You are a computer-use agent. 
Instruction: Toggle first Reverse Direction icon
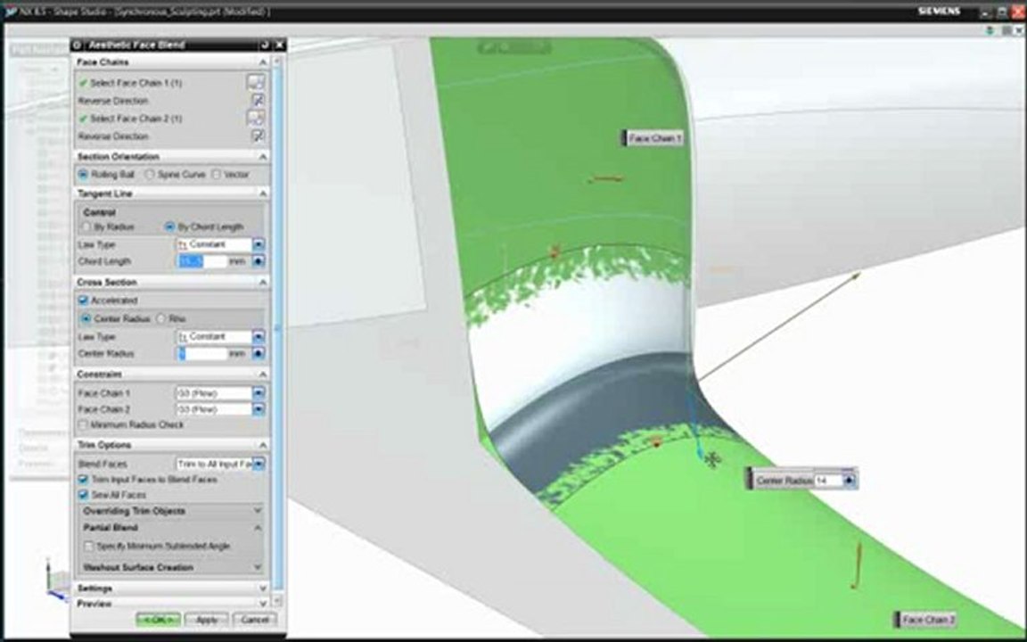(x=258, y=100)
